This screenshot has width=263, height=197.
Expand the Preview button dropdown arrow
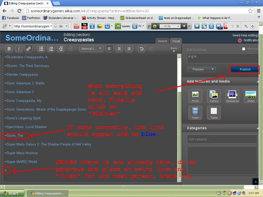tap(213, 69)
